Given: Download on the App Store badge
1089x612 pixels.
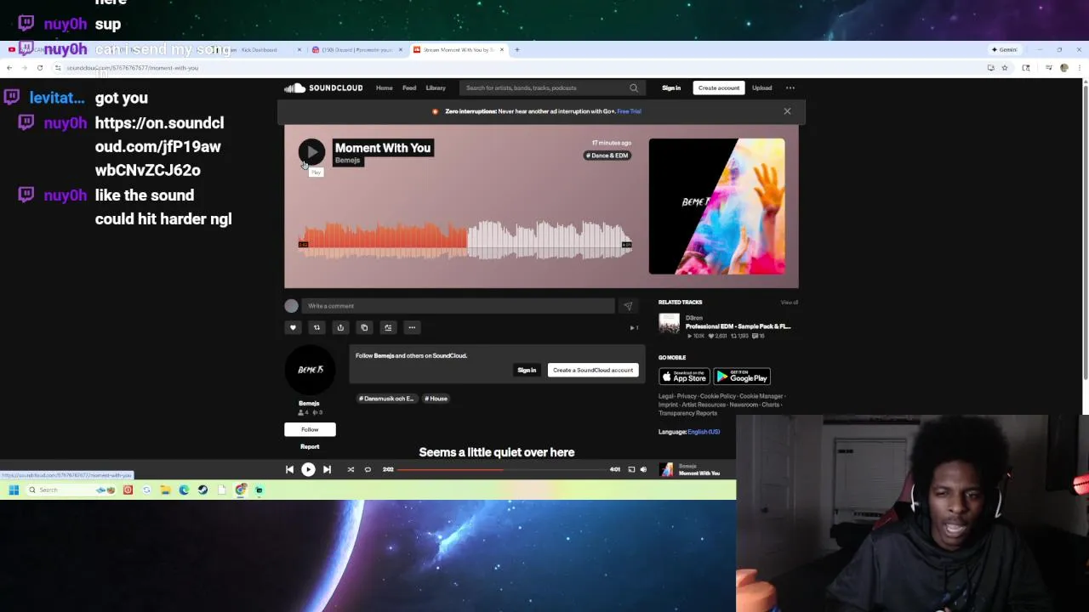Looking at the screenshot, I should (x=684, y=377).
